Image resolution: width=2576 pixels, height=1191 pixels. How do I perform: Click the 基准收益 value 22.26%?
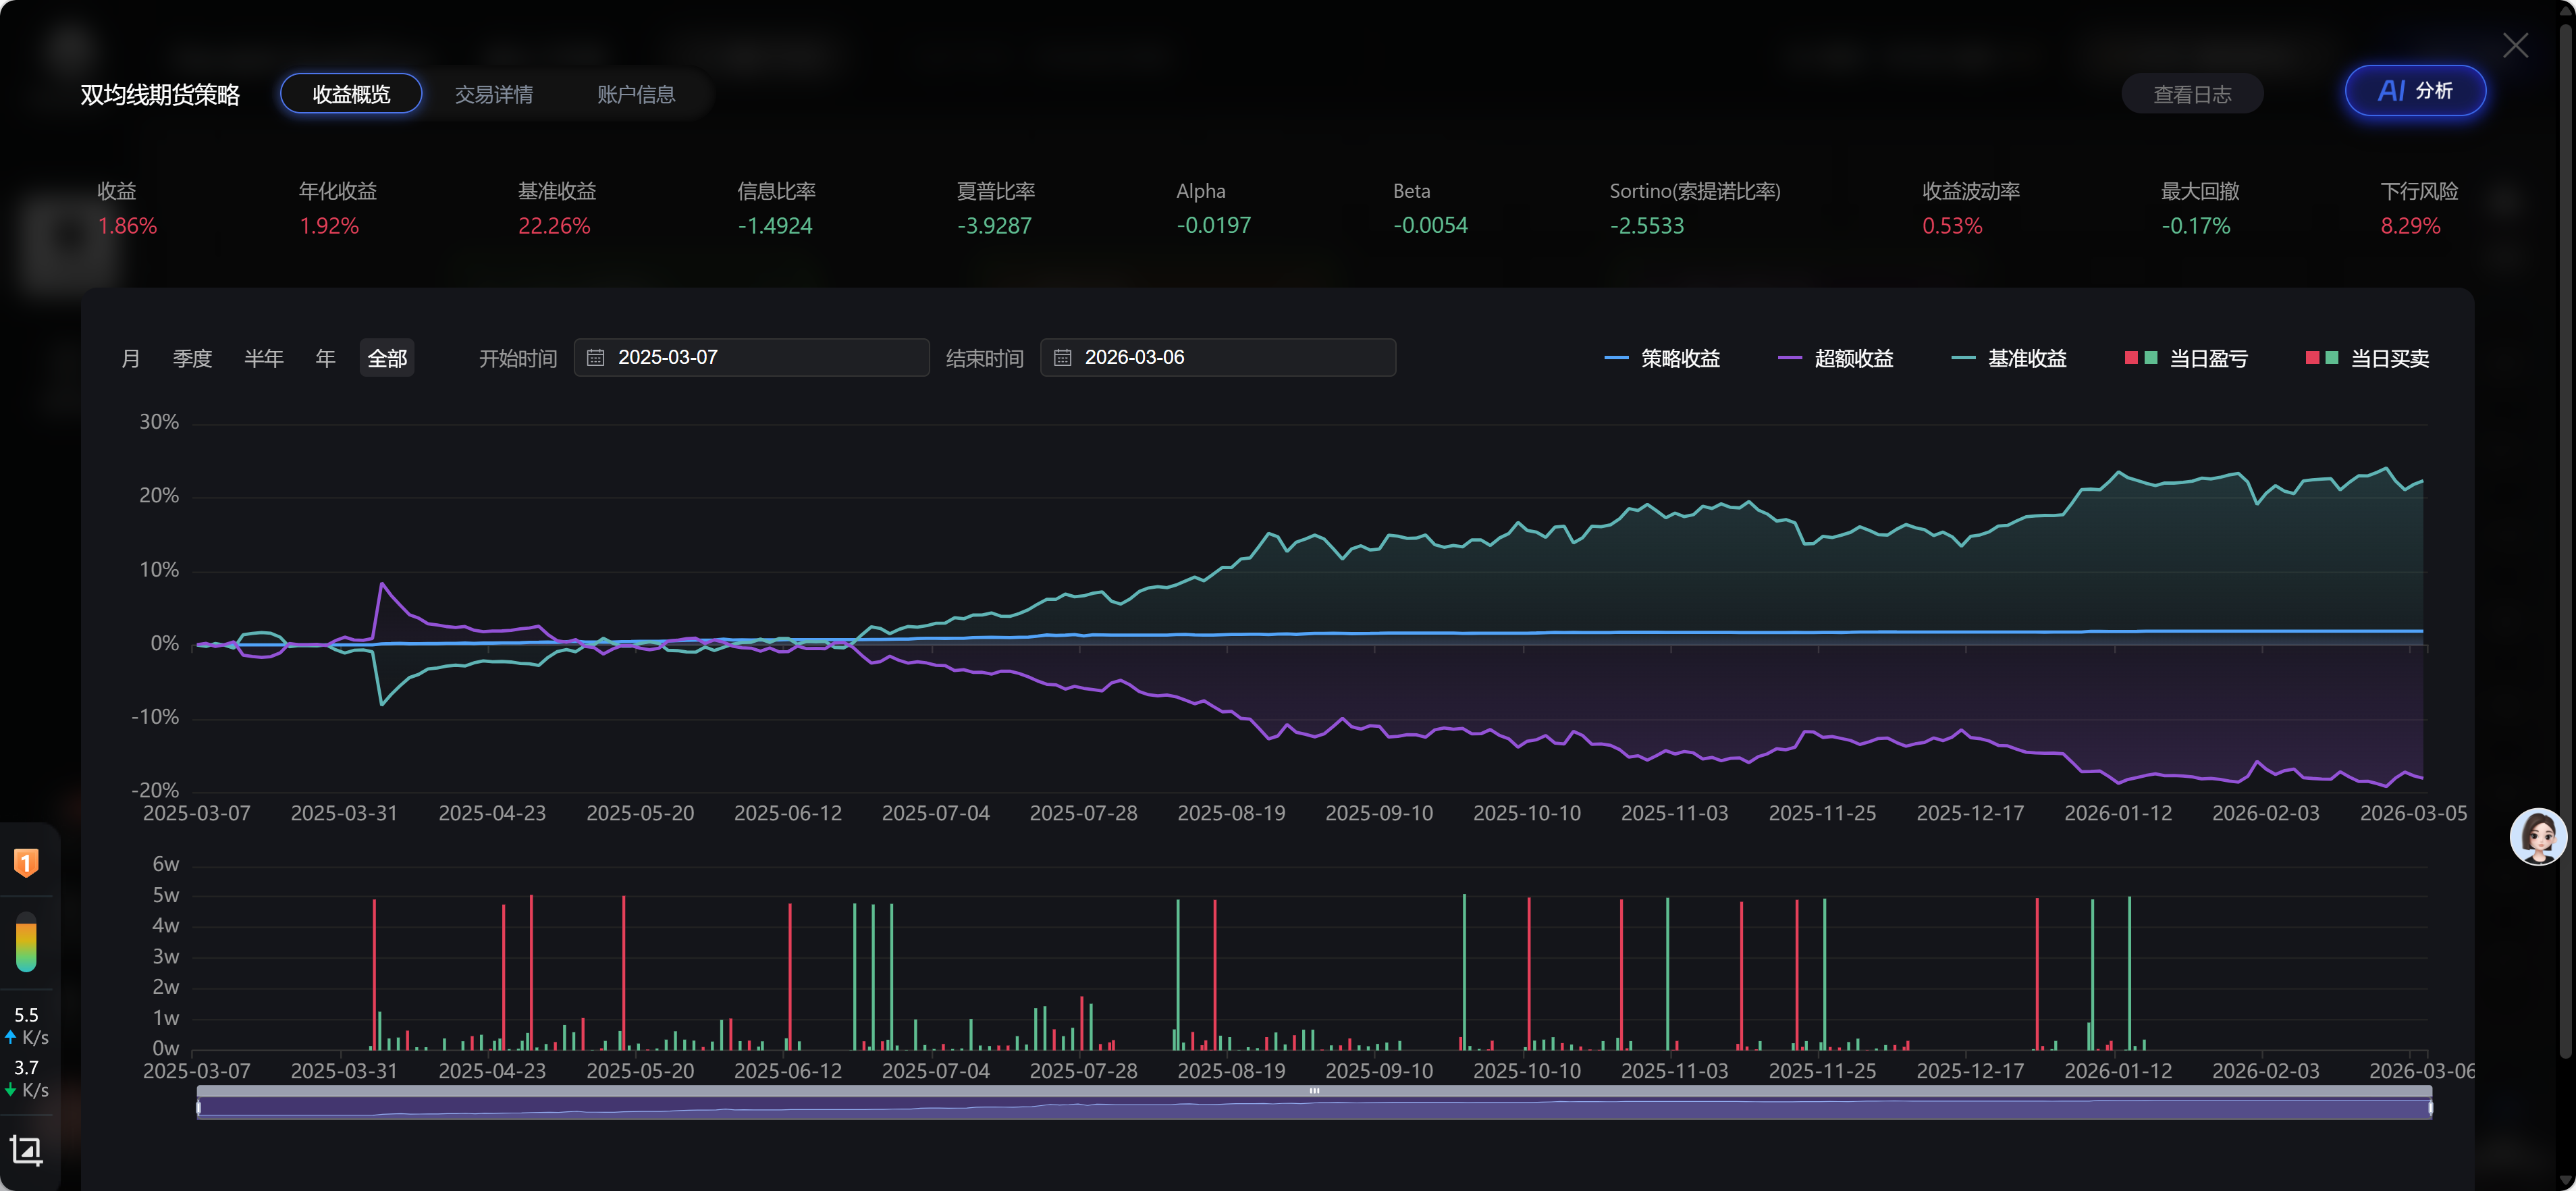point(554,226)
